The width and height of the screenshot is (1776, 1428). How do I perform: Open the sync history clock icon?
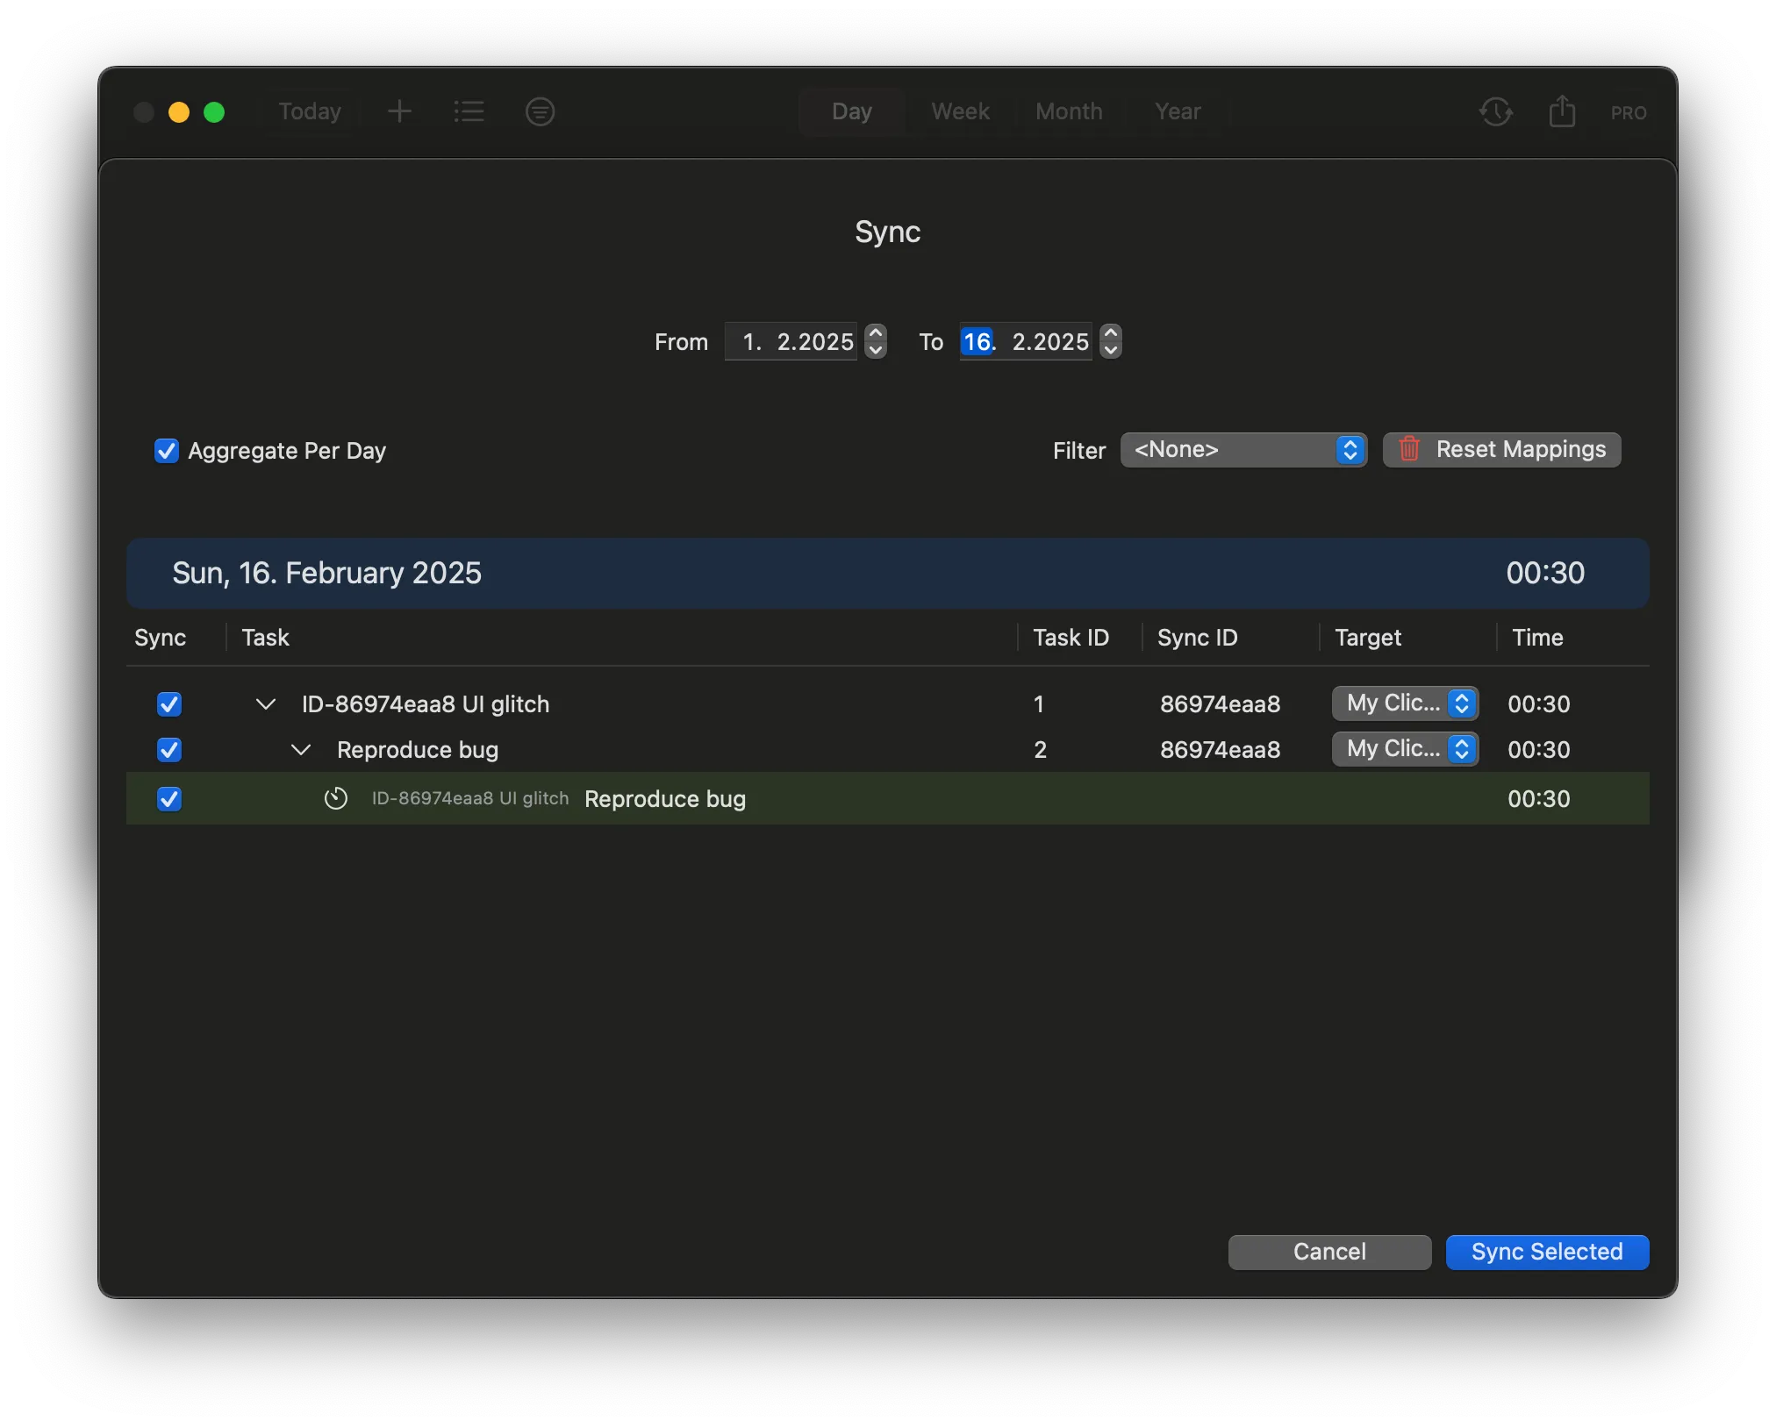tap(1496, 111)
